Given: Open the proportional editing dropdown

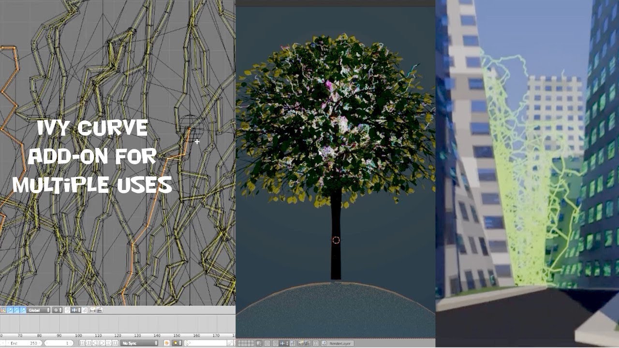Looking at the screenshot, I should 57,310.
